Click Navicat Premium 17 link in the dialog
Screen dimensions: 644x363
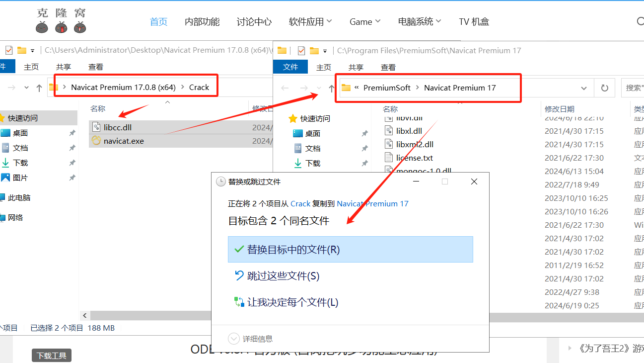tap(372, 203)
